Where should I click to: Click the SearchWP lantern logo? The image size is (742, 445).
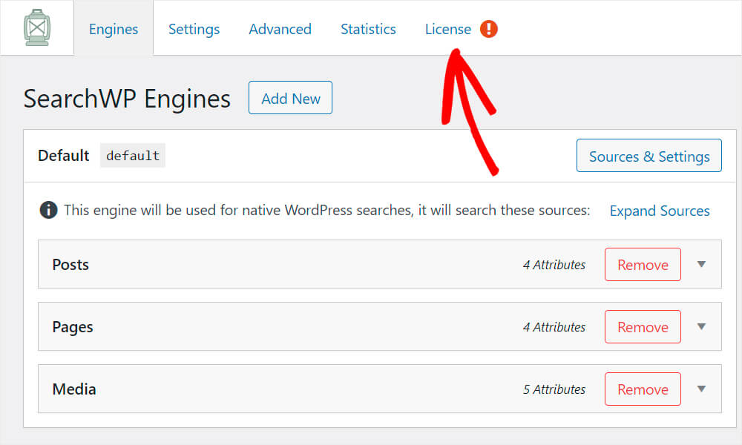[x=37, y=27]
